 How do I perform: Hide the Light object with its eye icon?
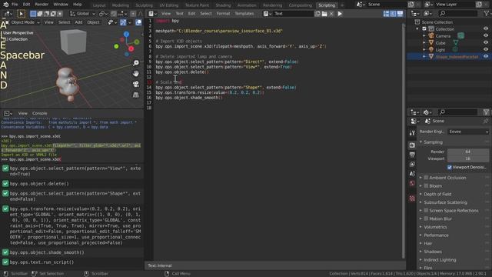click(486, 49)
